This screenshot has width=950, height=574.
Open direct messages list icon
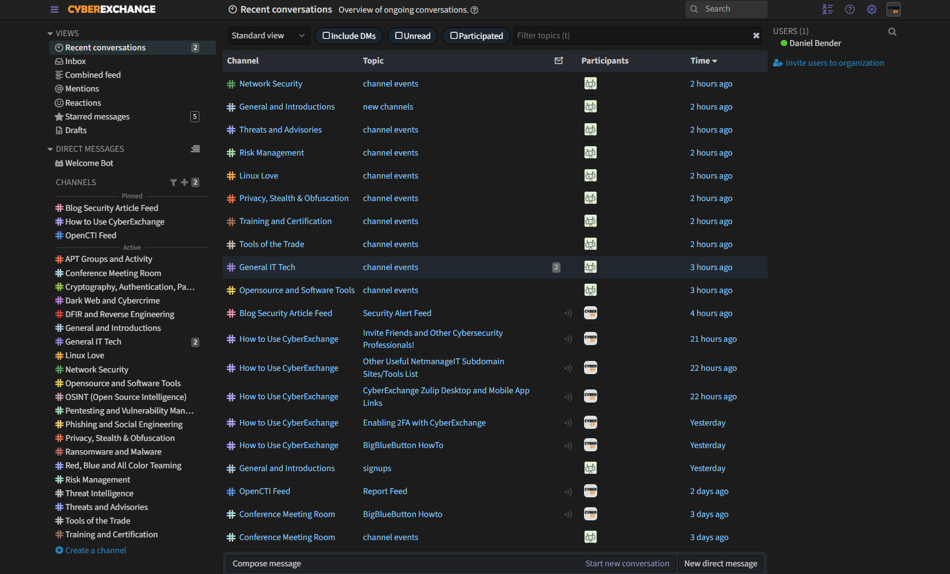coord(195,149)
